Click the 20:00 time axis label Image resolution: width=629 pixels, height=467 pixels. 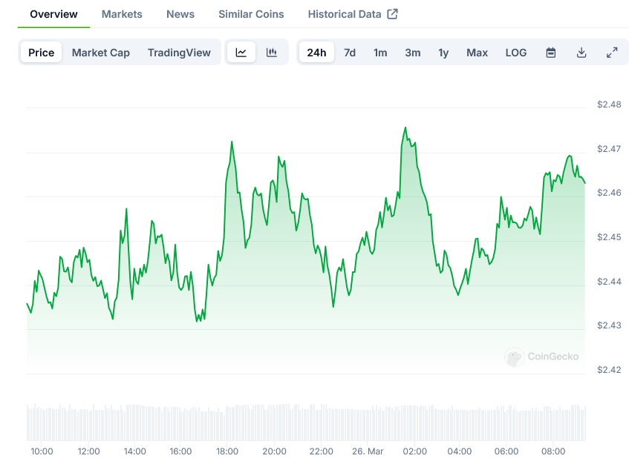pos(274,451)
